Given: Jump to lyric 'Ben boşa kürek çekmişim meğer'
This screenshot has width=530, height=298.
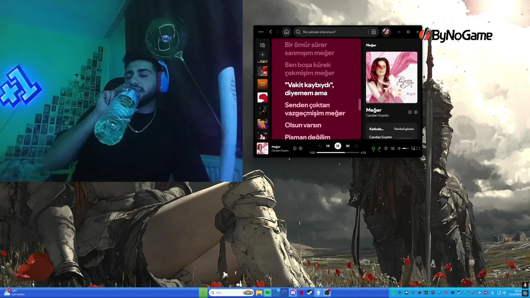Looking at the screenshot, I should (x=309, y=69).
